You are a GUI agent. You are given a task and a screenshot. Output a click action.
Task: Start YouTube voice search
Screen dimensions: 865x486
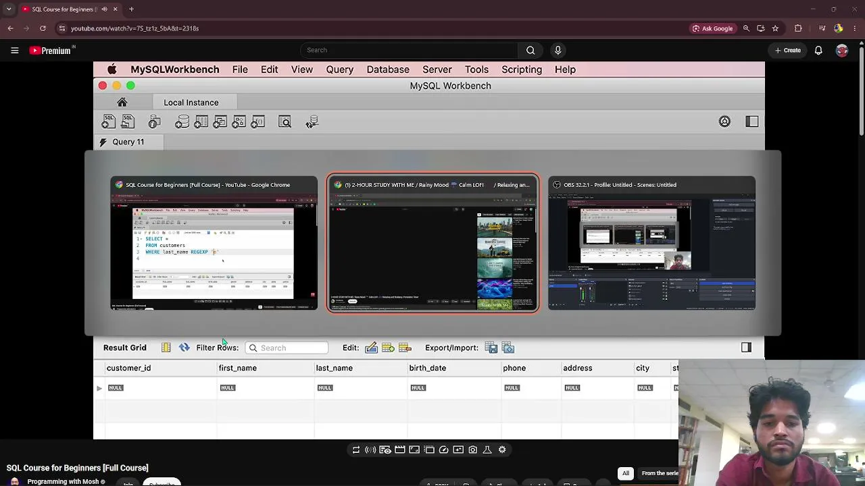point(558,50)
